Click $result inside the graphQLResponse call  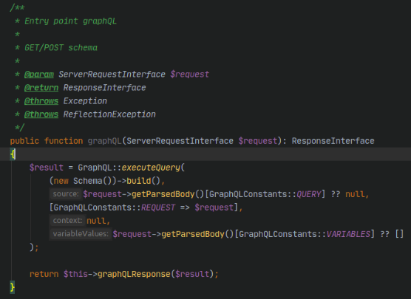192,274
